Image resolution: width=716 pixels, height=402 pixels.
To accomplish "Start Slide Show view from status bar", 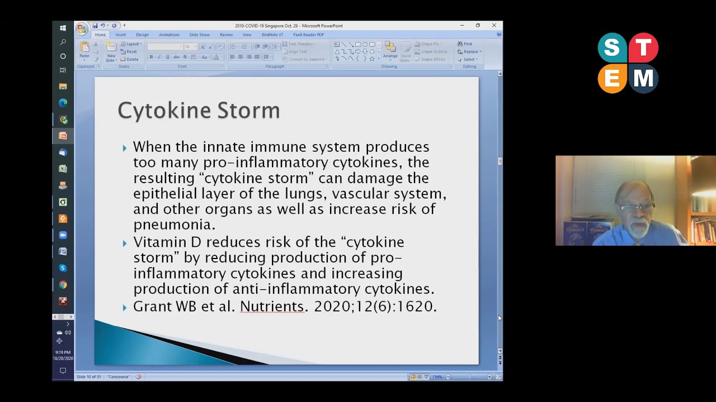I will (x=425, y=377).
